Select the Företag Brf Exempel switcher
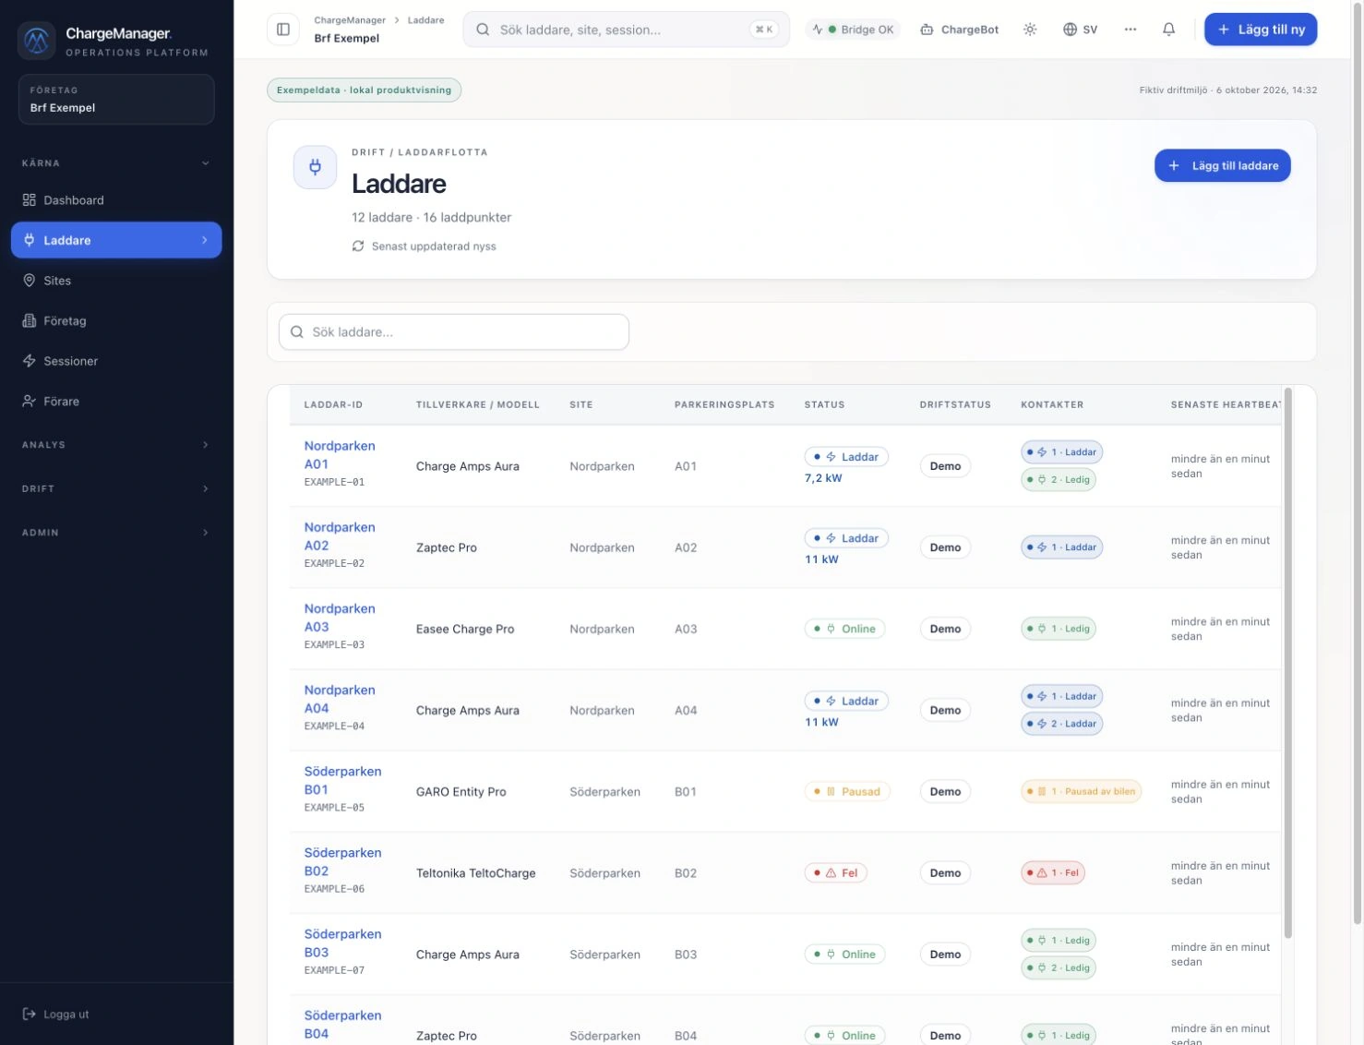 coord(116,99)
